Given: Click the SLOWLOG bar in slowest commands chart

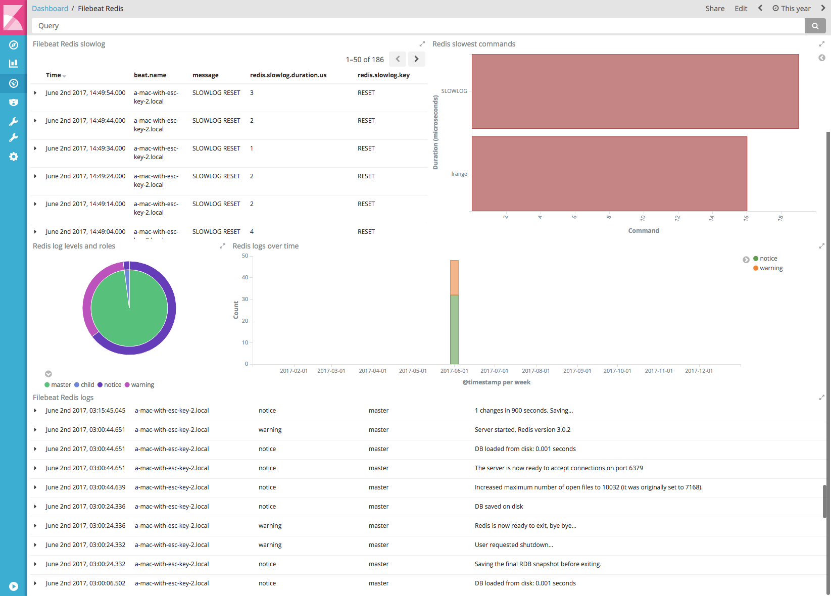Looking at the screenshot, I should click(635, 91).
